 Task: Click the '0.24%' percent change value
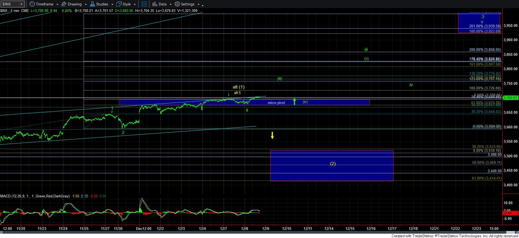[66, 11]
